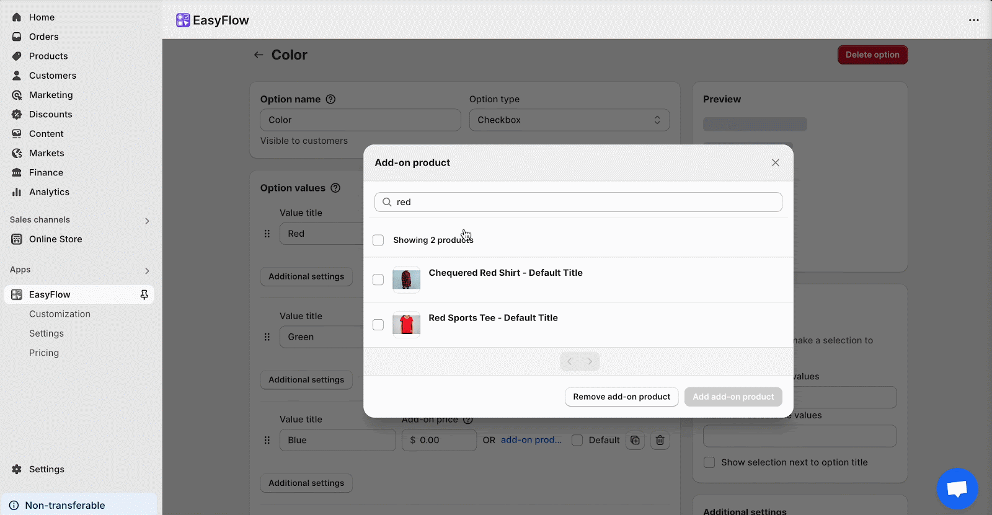
Task: Click the Markets globe icon
Action: click(17, 153)
